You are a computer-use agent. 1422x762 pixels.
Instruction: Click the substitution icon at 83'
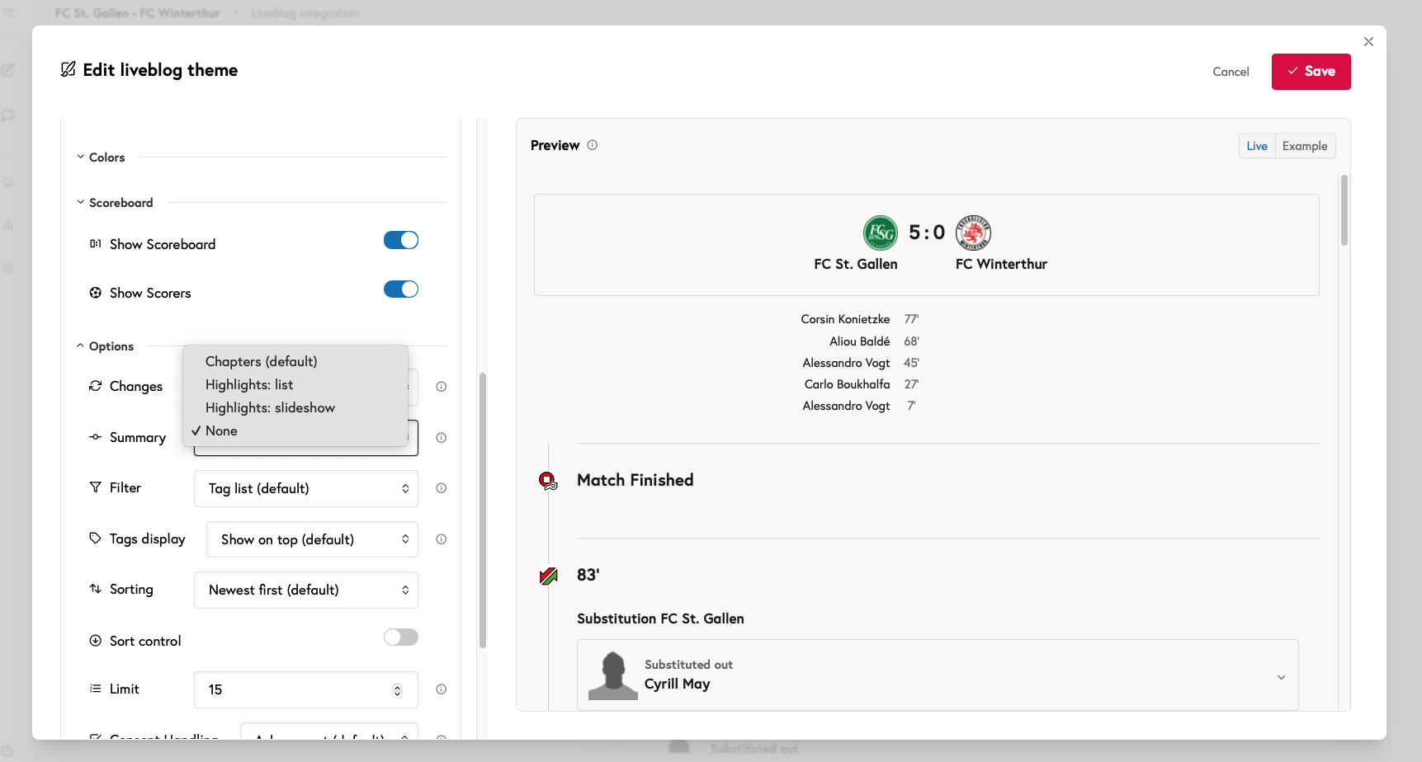548,576
